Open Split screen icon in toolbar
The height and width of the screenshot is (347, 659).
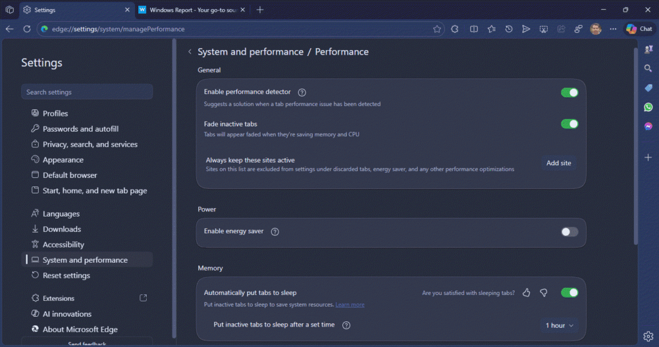tap(474, 29)
